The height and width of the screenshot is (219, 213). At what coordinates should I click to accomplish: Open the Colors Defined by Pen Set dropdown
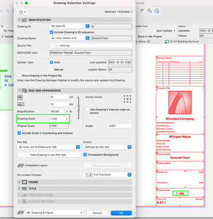[x=107, y=147]
